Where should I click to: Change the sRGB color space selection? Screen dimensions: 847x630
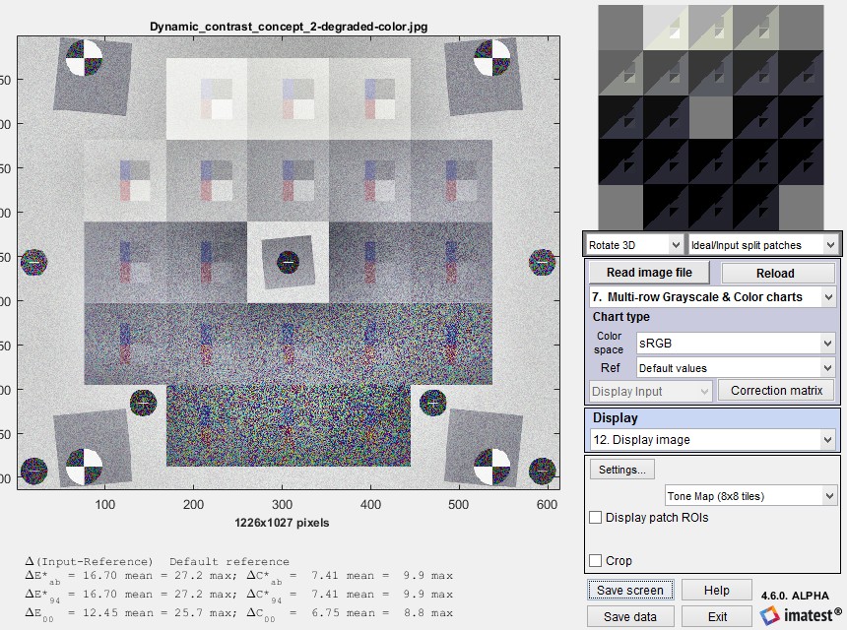736,343
